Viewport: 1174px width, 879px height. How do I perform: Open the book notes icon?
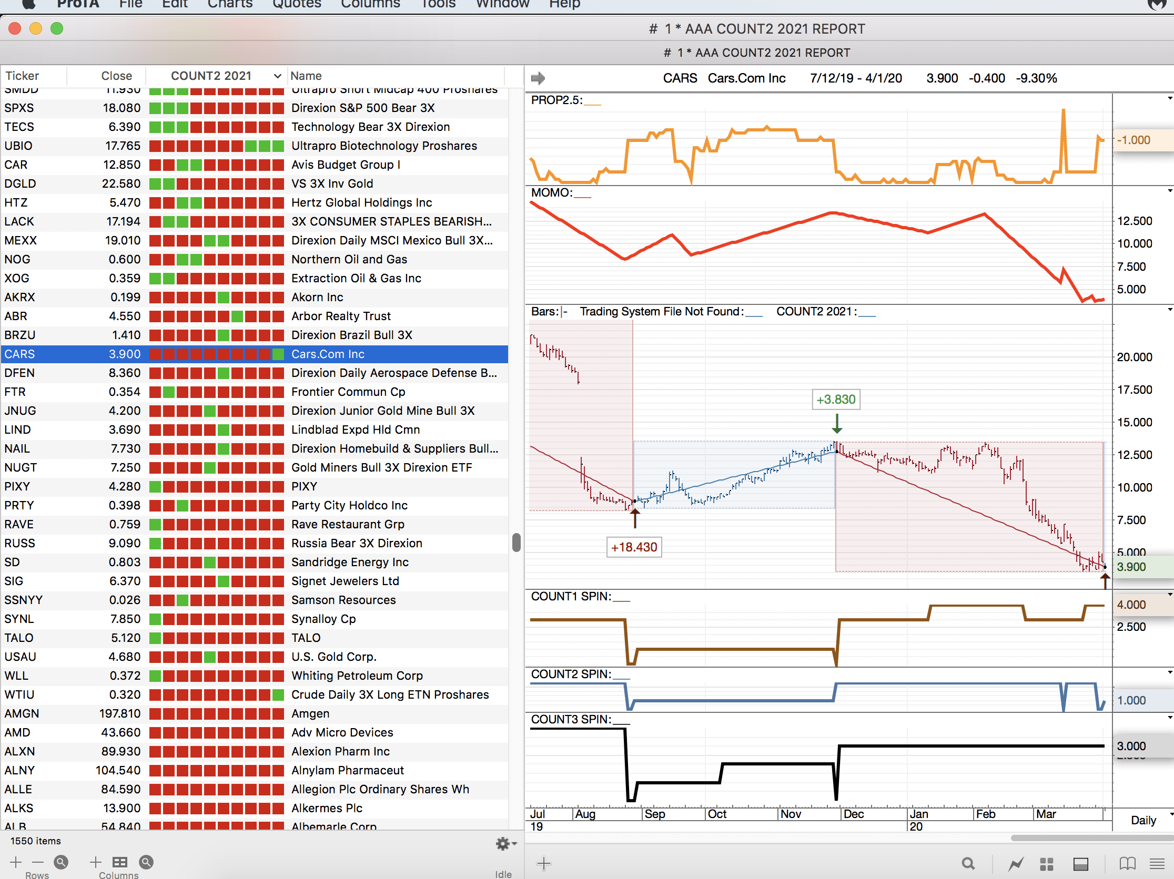coord(1127,864)
